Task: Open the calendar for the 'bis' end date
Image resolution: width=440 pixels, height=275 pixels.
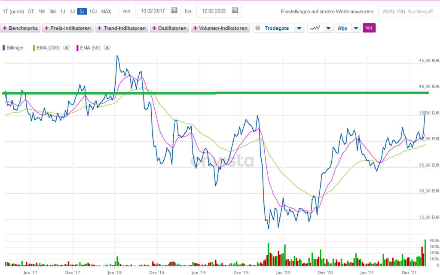Action: [234, 11]
